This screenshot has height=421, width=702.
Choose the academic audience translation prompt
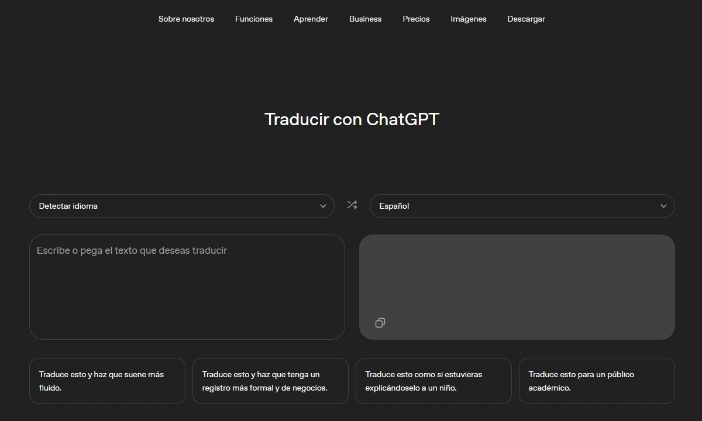597,381
